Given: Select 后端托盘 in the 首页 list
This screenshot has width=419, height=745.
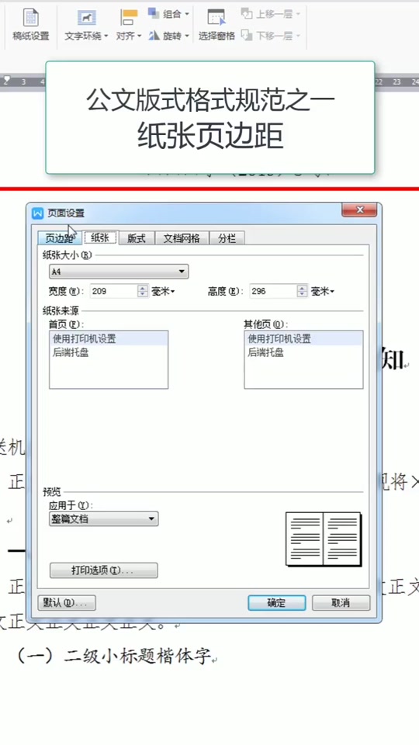Looking at the screenshot, I should [x=109, y=352].
